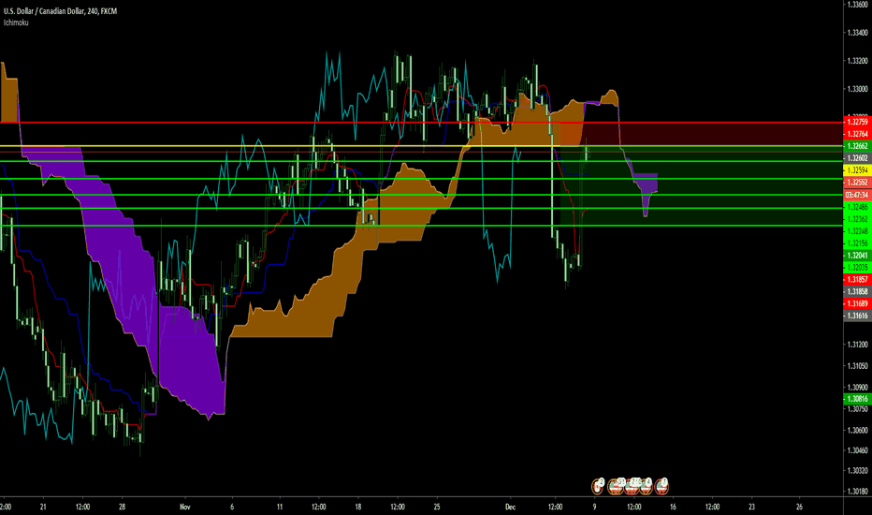
Task: Click the red 1.32552 current price label
Action: pos(856,183)
